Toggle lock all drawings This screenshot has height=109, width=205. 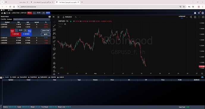pyautogui.click(x=54, y=71)
